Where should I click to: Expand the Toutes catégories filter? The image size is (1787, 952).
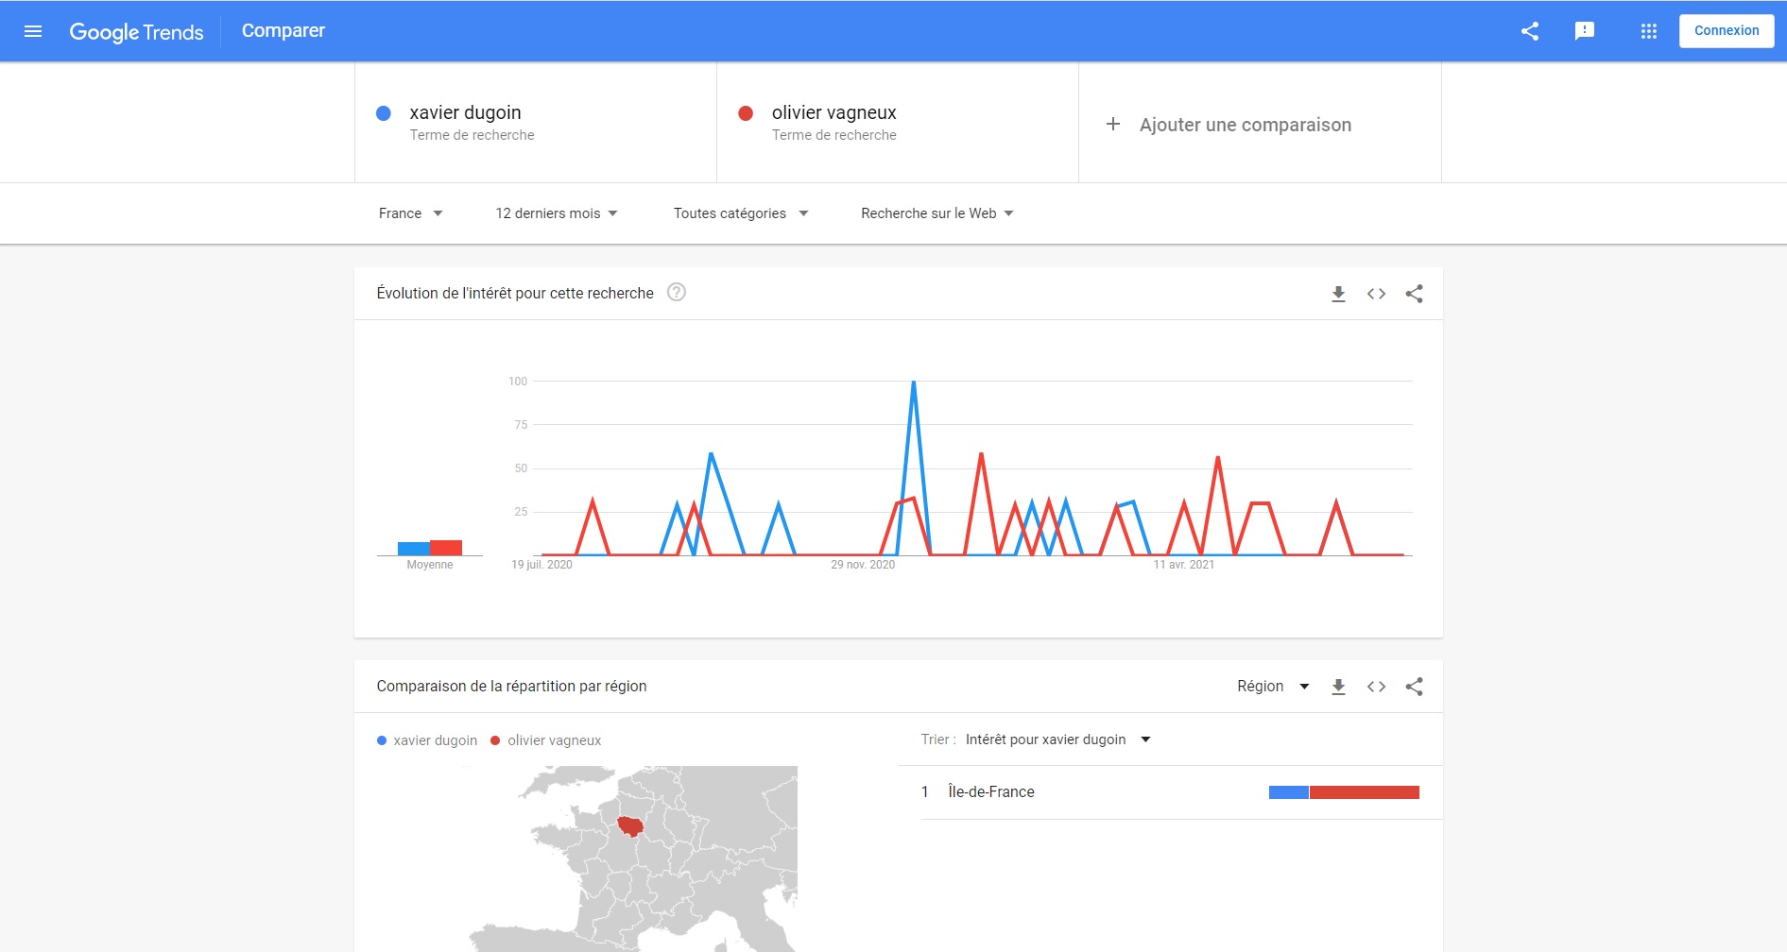(740, 213)
